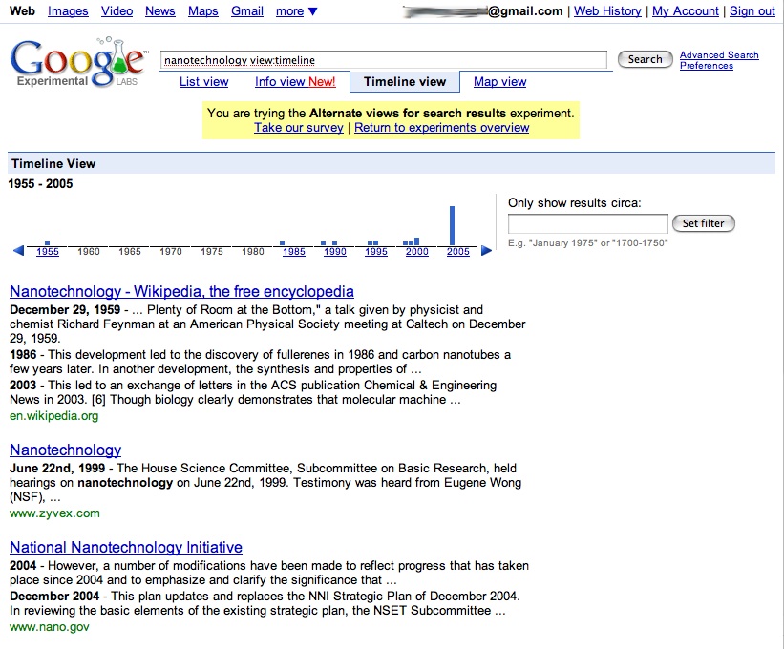Open Gmail from top navigation
Viewport: 784px width, 649px height.
click(247, 11)
